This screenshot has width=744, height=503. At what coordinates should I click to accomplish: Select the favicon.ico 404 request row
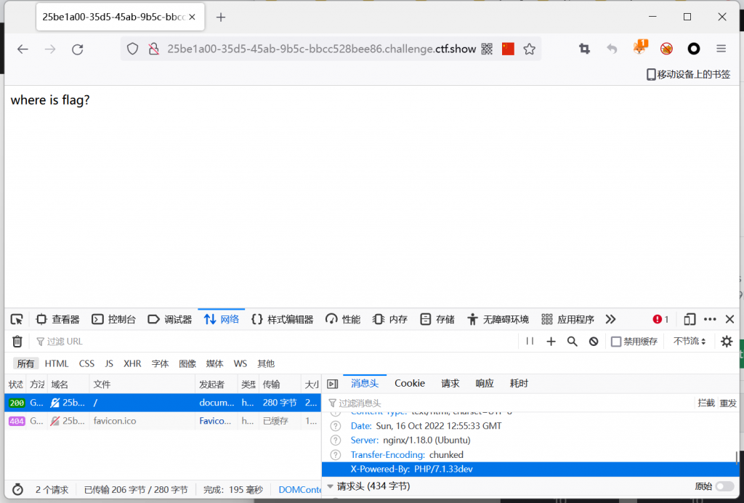click(x=163, y=421)
